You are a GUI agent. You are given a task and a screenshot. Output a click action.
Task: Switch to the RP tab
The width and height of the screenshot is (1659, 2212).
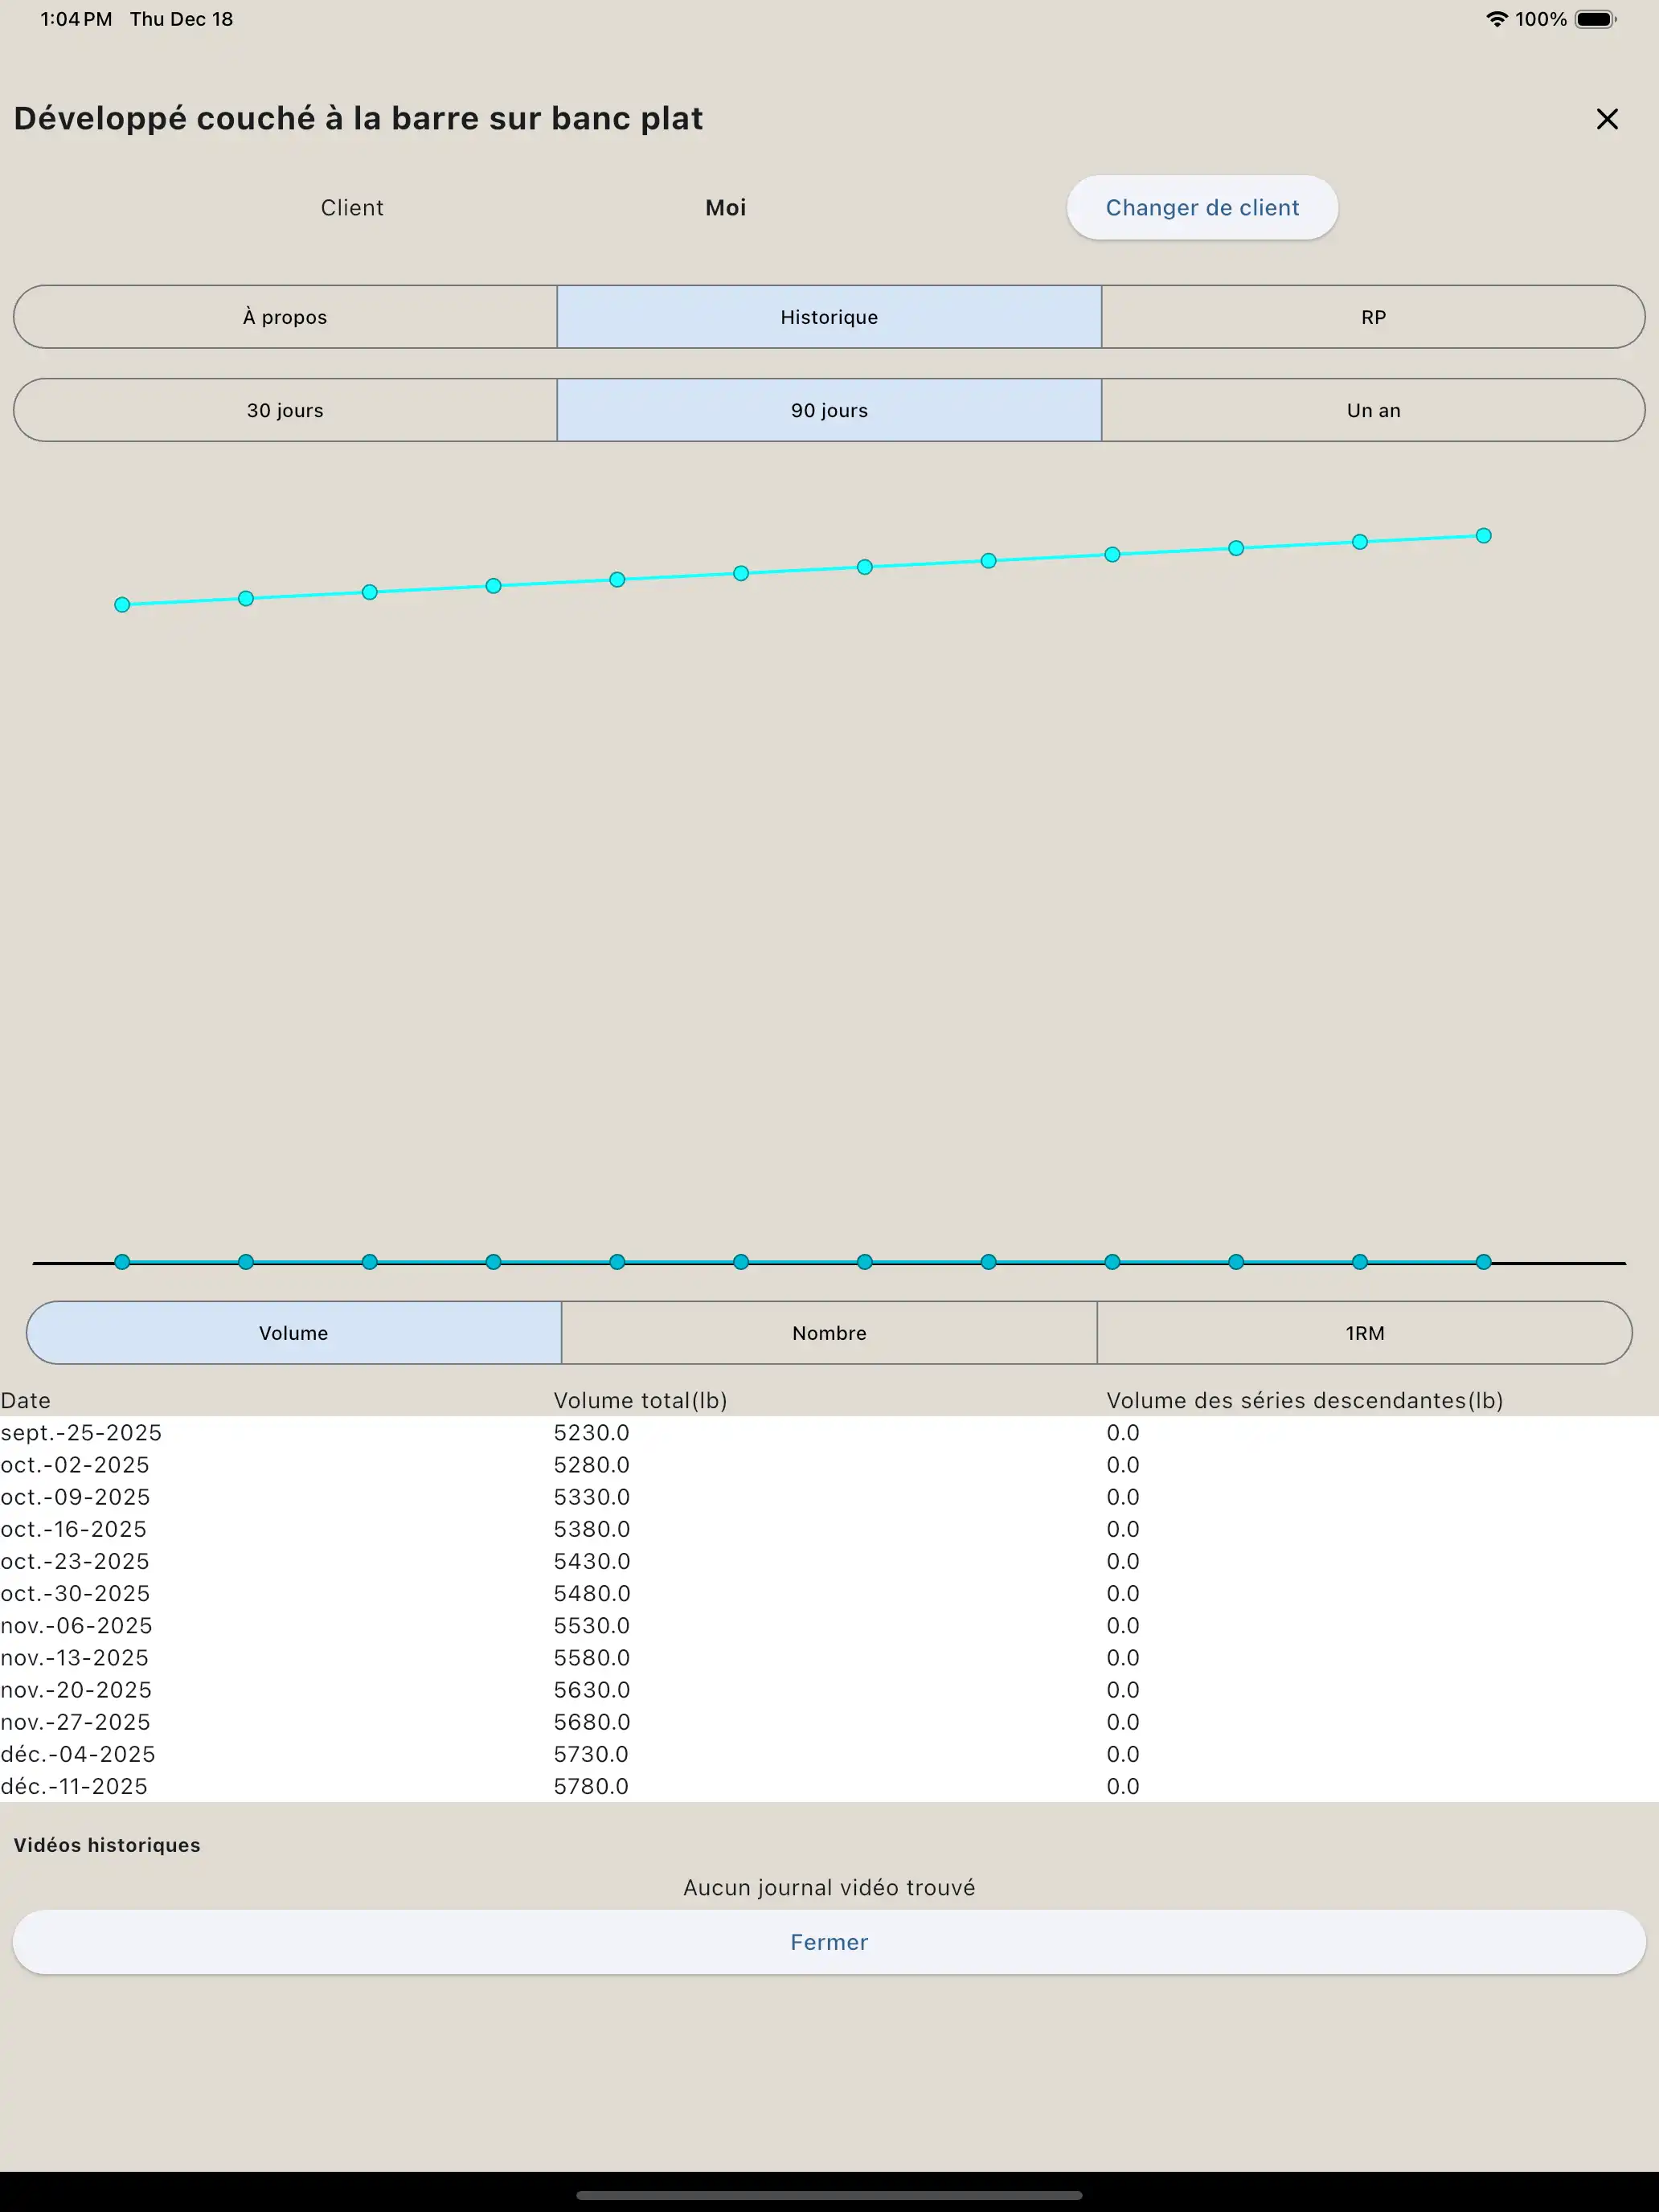(x=1372, y=317)
